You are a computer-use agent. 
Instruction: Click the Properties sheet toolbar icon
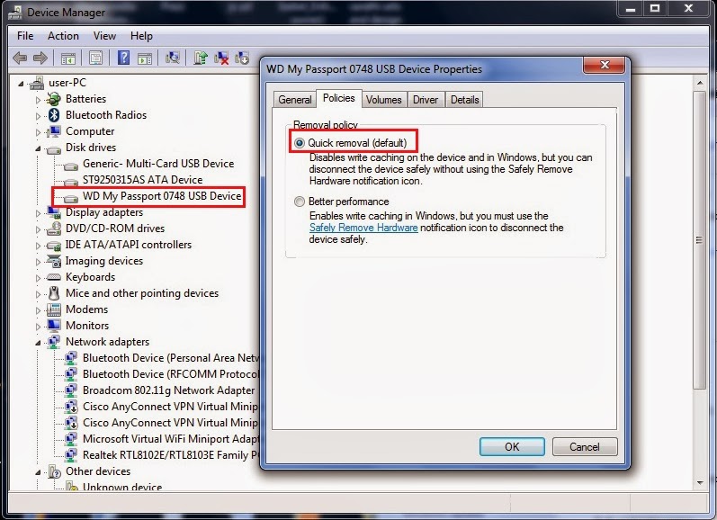pyautogui.click(x=95, y=58)
